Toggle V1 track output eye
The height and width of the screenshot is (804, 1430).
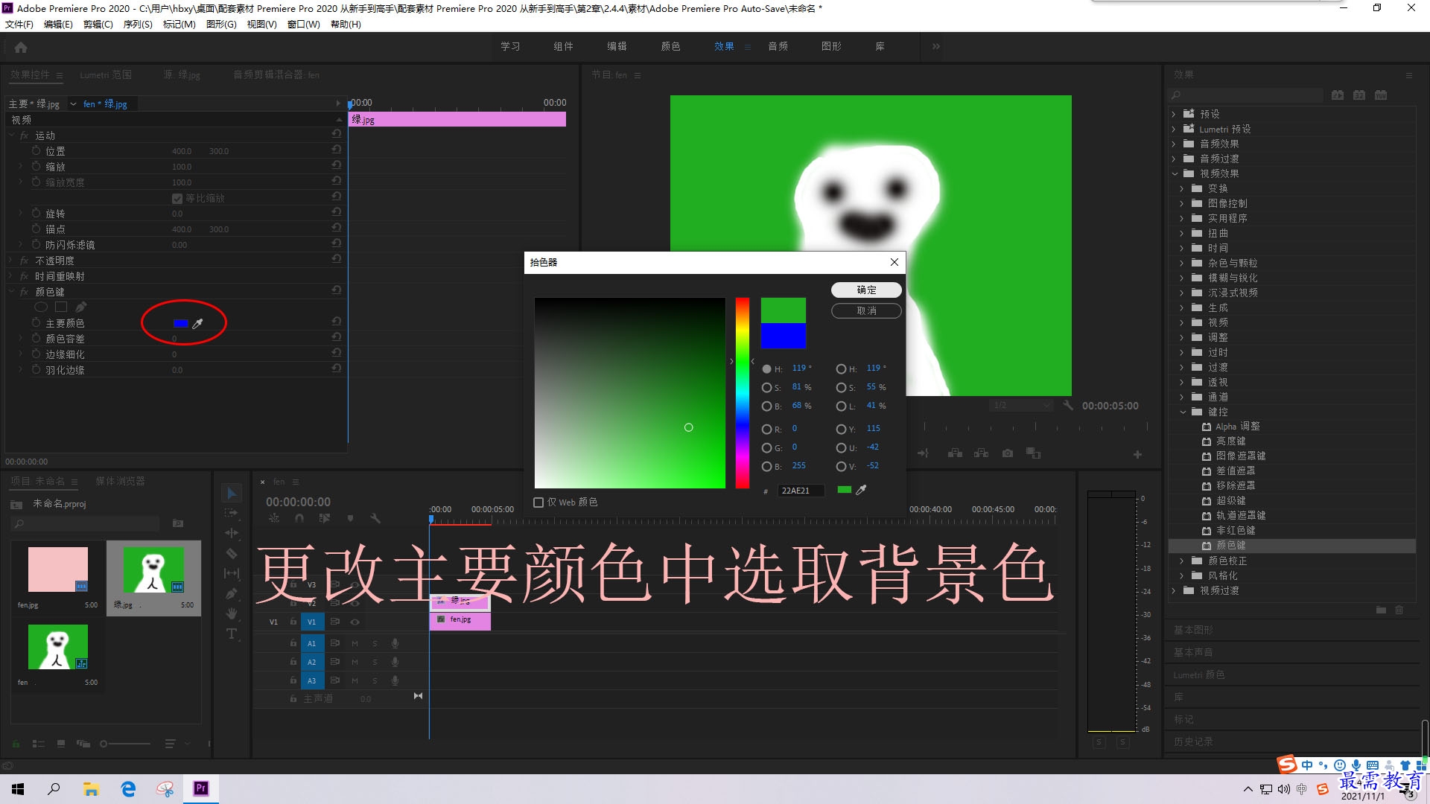[x=355, y=622]
